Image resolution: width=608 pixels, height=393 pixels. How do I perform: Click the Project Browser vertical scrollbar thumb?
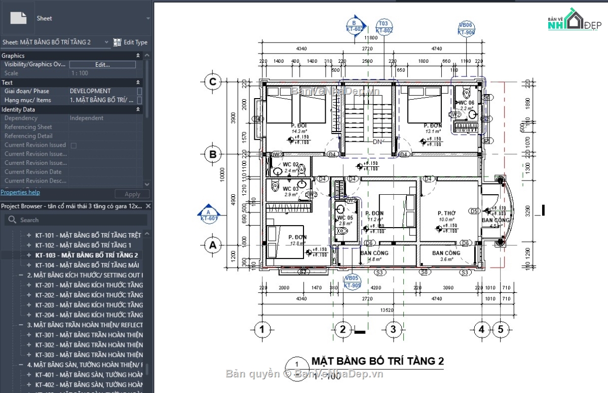click(x=147, y=369)
